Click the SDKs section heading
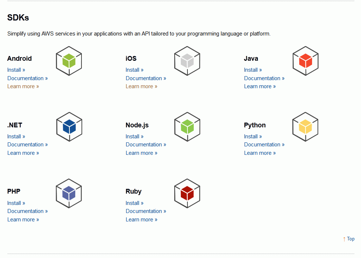 [18, 18]
